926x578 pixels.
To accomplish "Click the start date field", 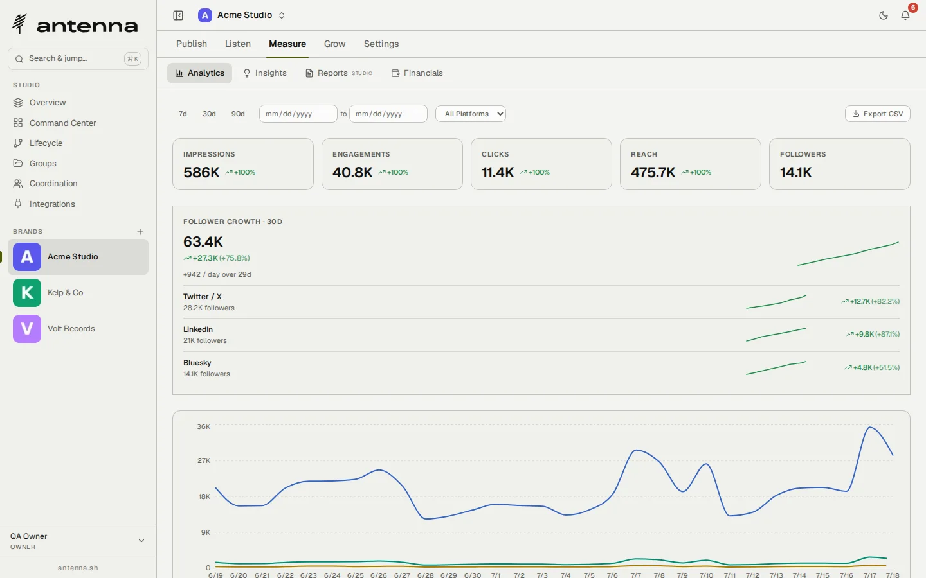I will pos(298,114).
